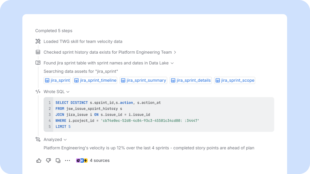Open the jira_sprint data asset
This screenshot has height=174, width=310.
[x=57, y=80]
